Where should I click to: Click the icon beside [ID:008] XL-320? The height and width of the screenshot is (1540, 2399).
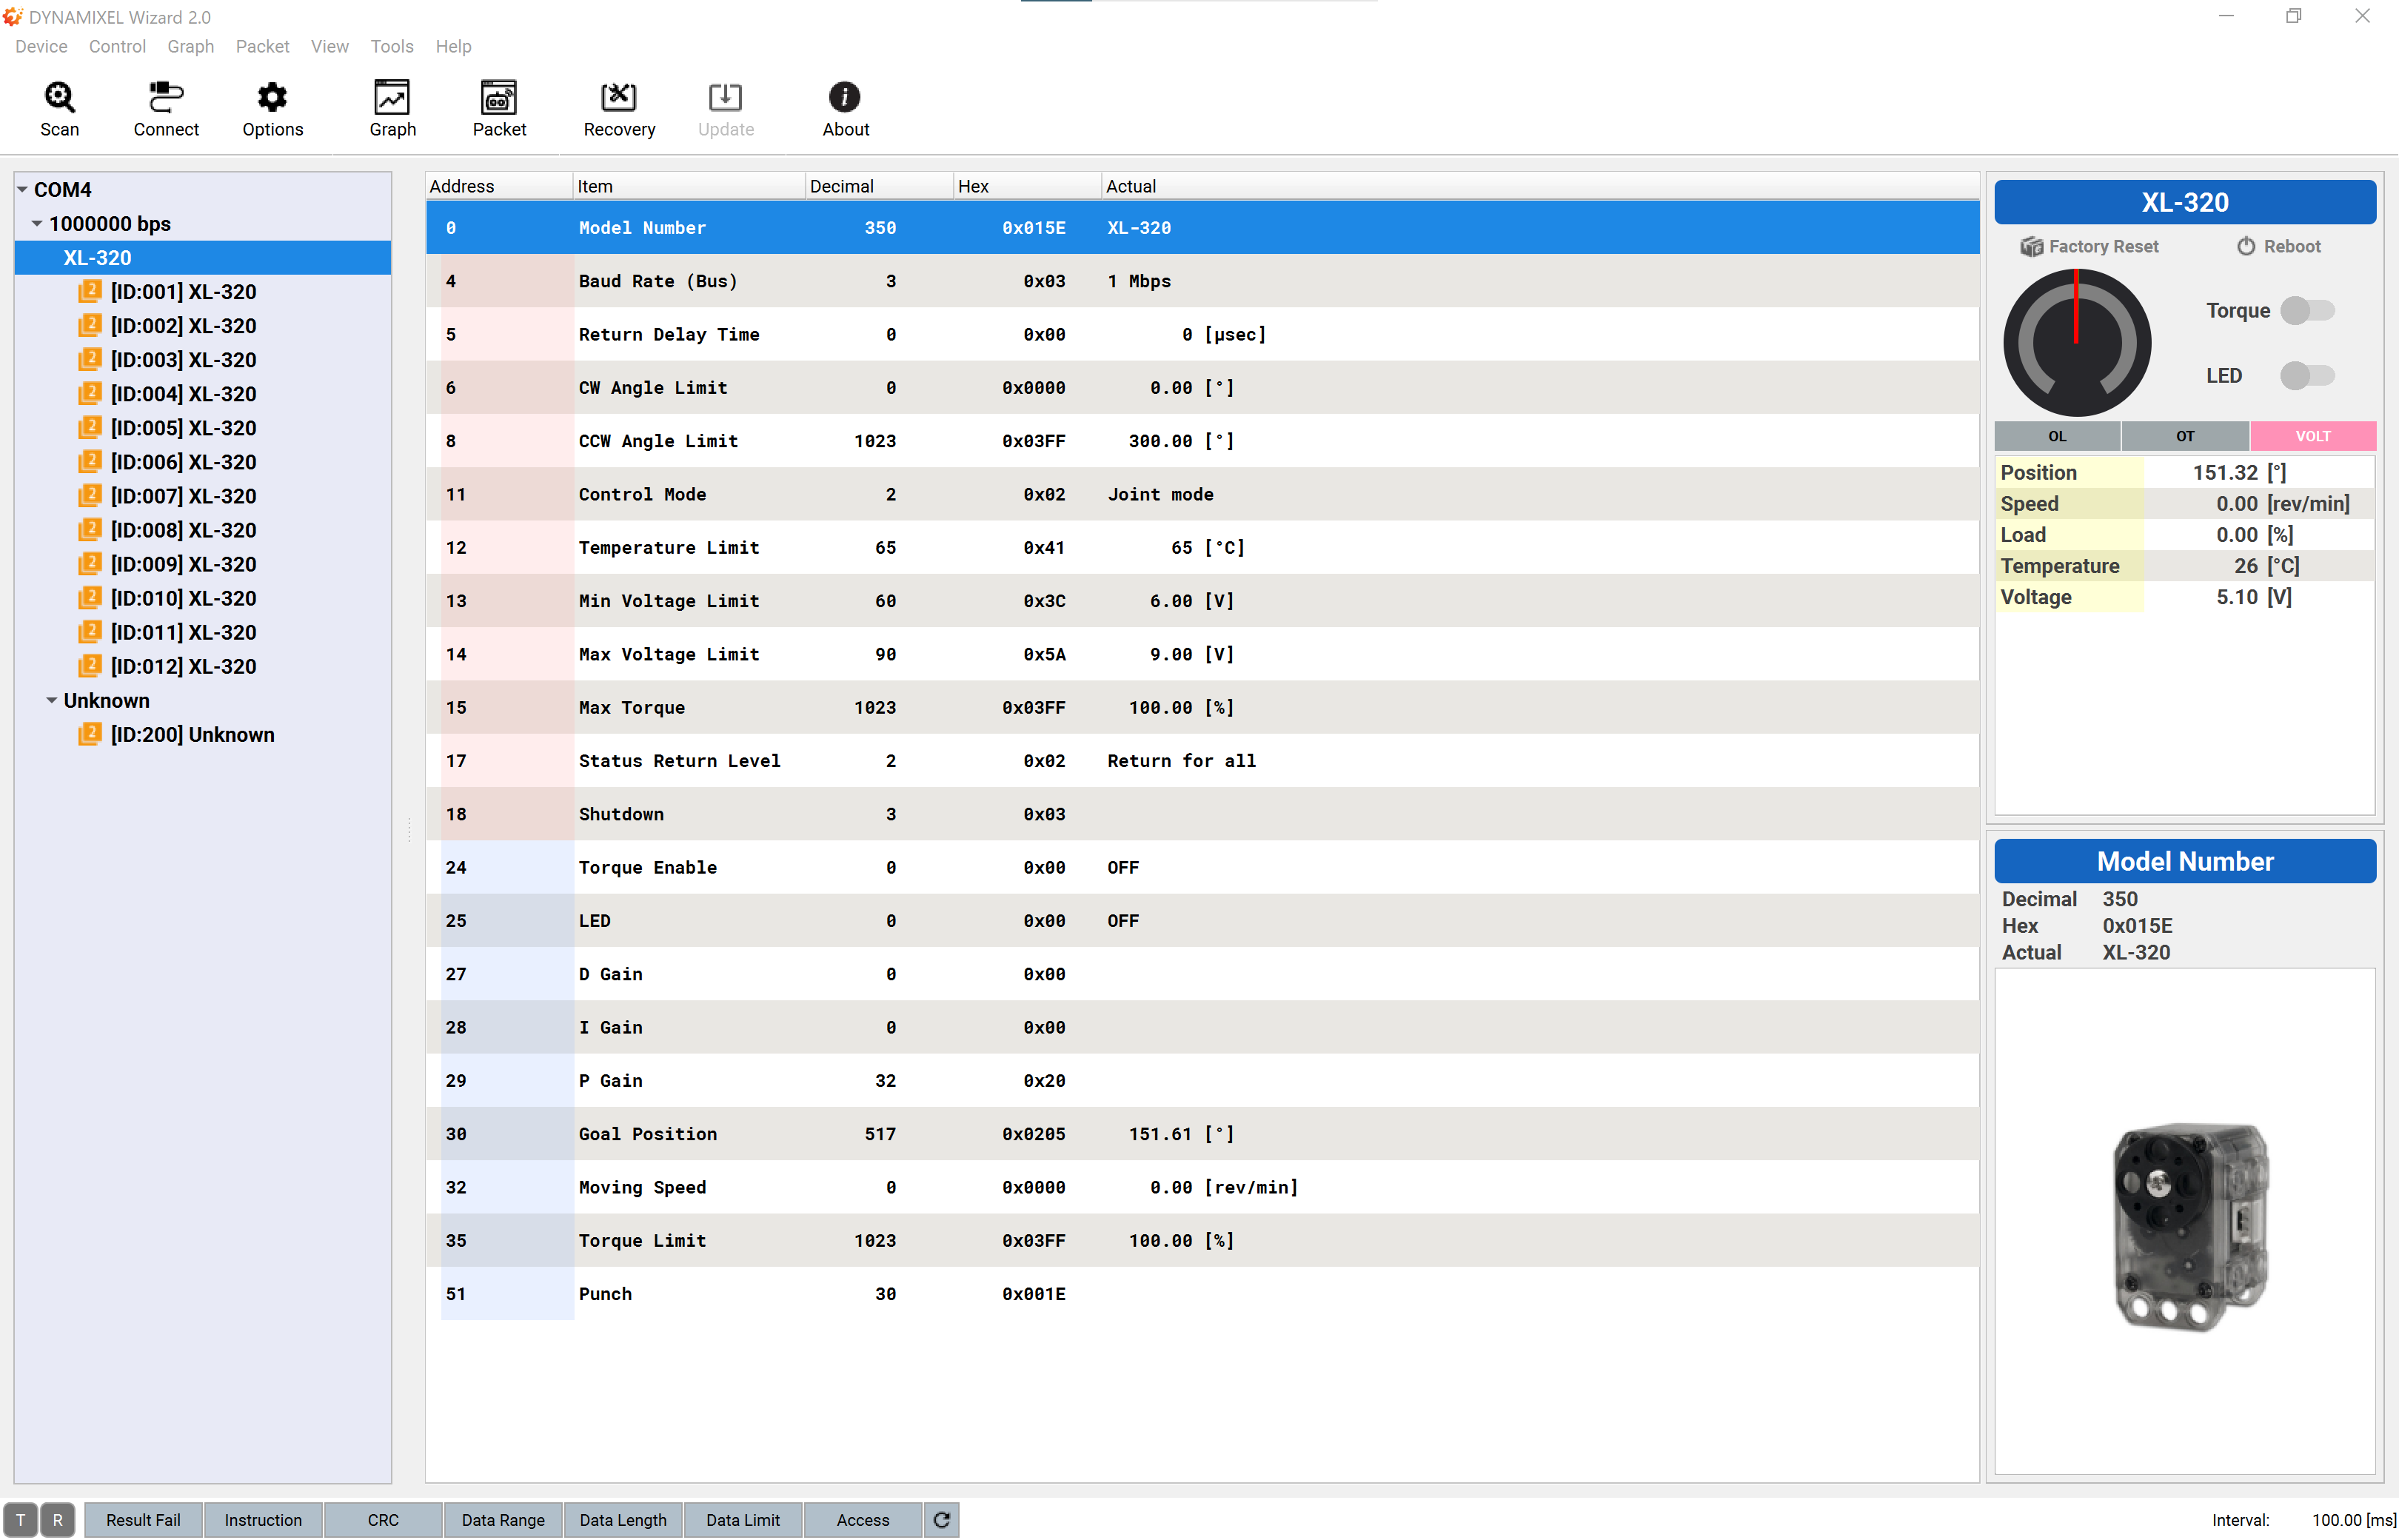(90, 529)
